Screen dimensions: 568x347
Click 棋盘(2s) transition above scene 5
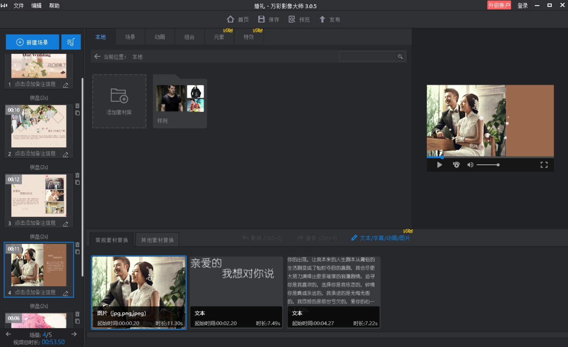[x=39, y=306]
